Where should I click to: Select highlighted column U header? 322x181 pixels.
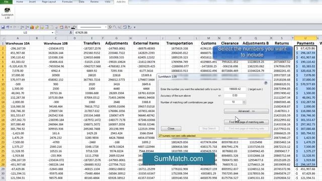[305, 38]
